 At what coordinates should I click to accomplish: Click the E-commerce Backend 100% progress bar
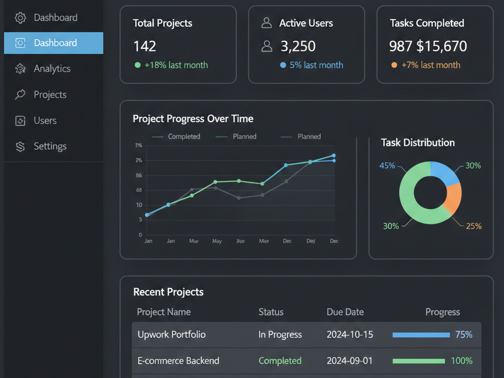click(419, 361)
